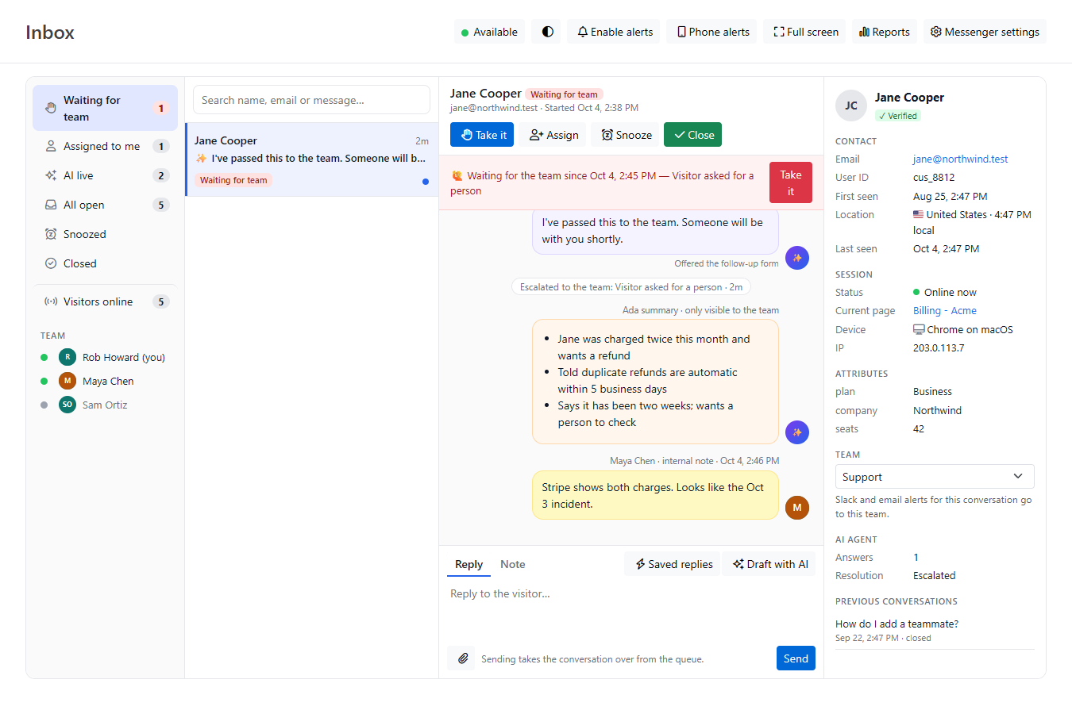
Task: Click jane@northwind.test email link
Action: 960,159
